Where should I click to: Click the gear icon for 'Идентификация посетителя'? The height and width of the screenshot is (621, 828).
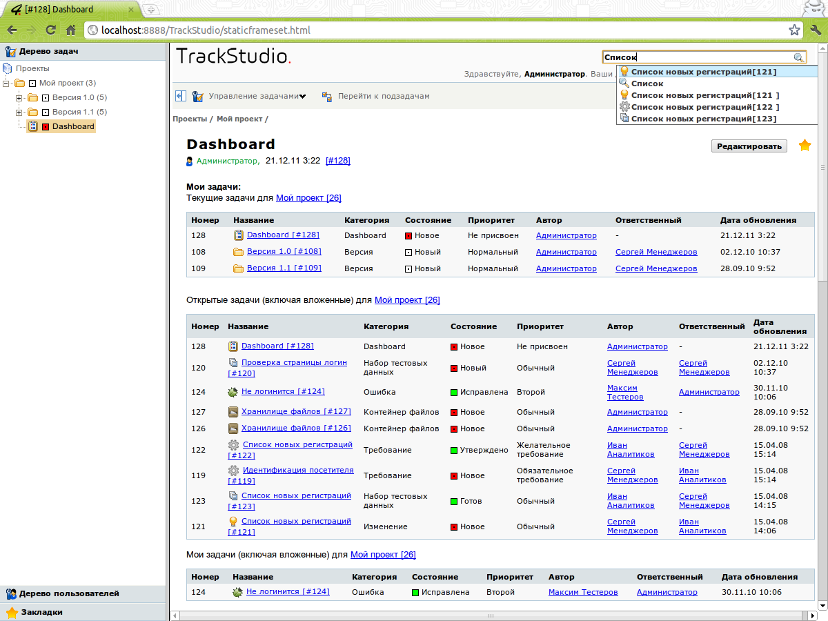[x=234, y=471]
